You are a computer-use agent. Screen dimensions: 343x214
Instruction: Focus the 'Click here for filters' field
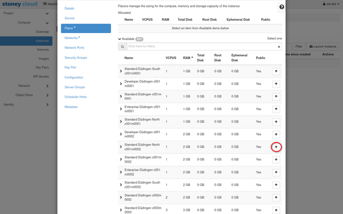[x=202, y=47]
